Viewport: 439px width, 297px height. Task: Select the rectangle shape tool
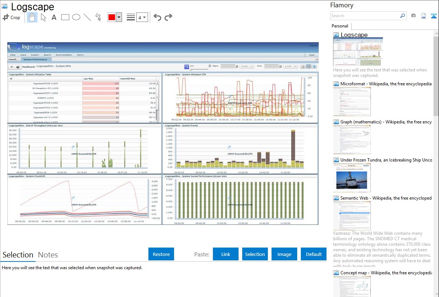(65, 17)
